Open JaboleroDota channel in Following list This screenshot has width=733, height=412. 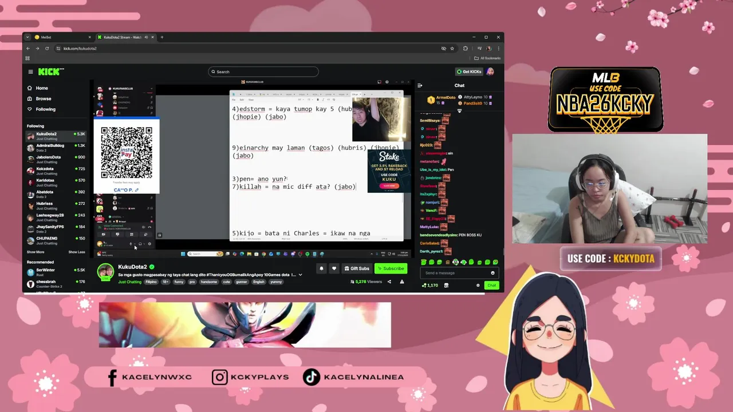coord(56,159)
